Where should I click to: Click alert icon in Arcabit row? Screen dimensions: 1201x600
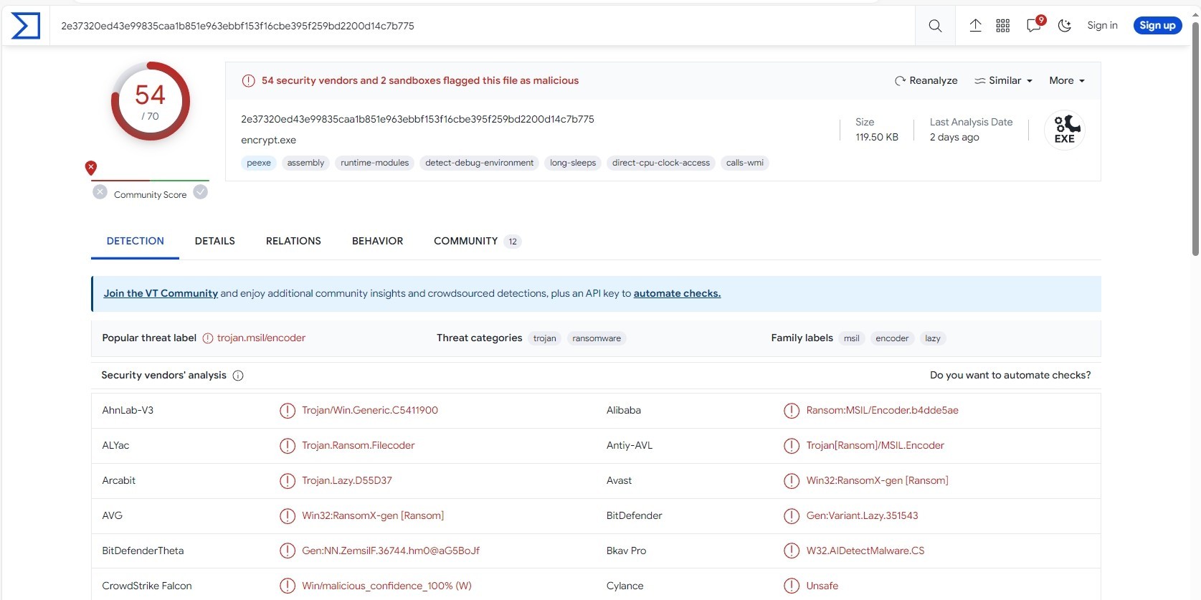pyautogui.click(x=288, y=481)
